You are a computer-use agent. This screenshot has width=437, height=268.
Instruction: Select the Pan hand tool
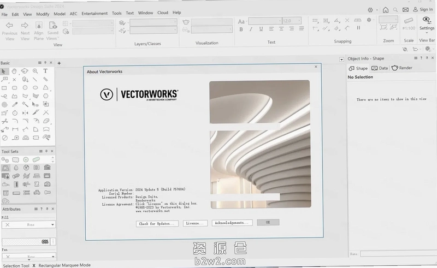(x=14, y=72)
